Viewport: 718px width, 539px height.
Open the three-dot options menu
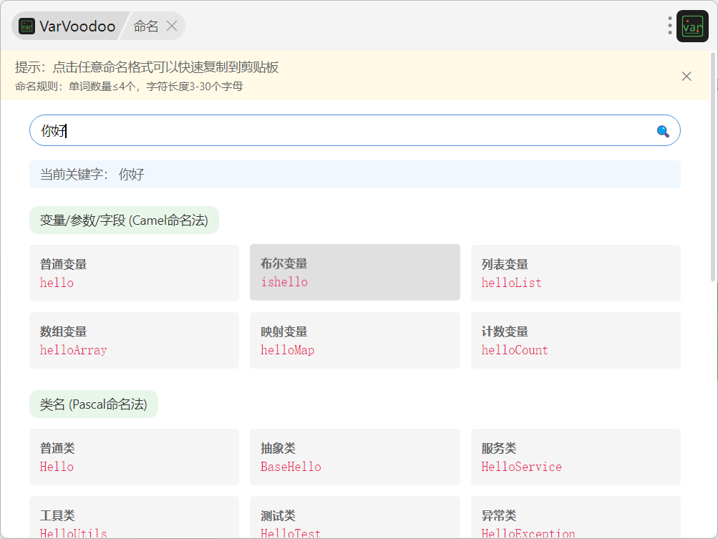pos(670,26)
